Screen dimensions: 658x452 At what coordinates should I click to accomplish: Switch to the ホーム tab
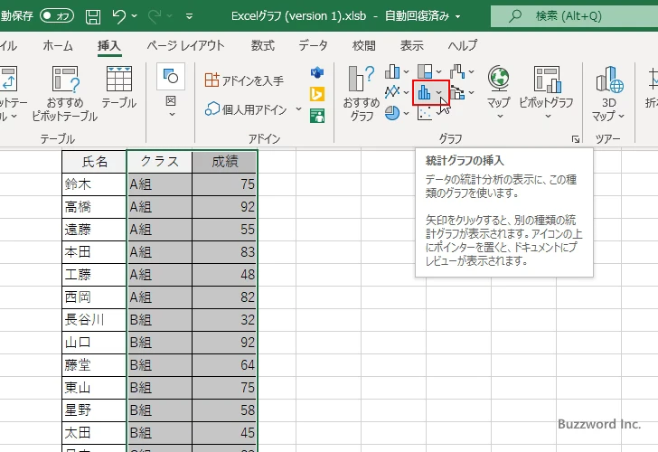click(x=58, y=45)
